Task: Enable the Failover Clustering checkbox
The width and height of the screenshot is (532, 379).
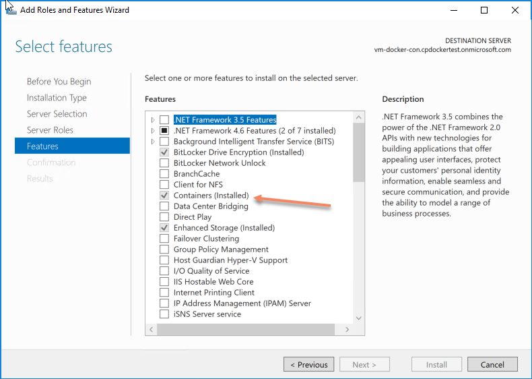Action: [x=164, y=239]
